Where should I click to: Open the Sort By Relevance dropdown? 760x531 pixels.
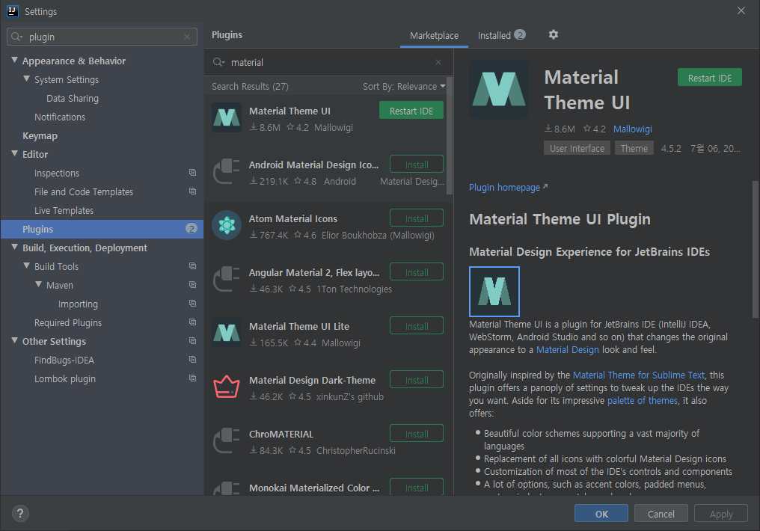[404, 86]
